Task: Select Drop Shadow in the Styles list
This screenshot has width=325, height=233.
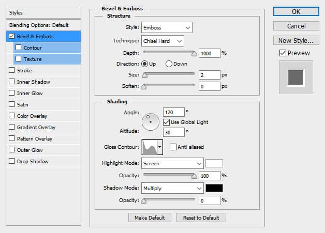Action: [x=32, y=162]
